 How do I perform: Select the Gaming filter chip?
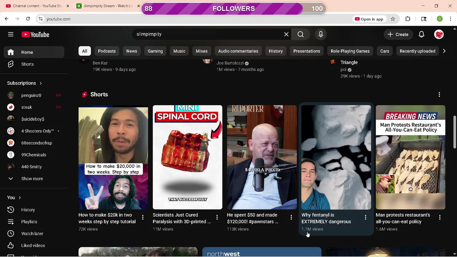pos(155,51)
